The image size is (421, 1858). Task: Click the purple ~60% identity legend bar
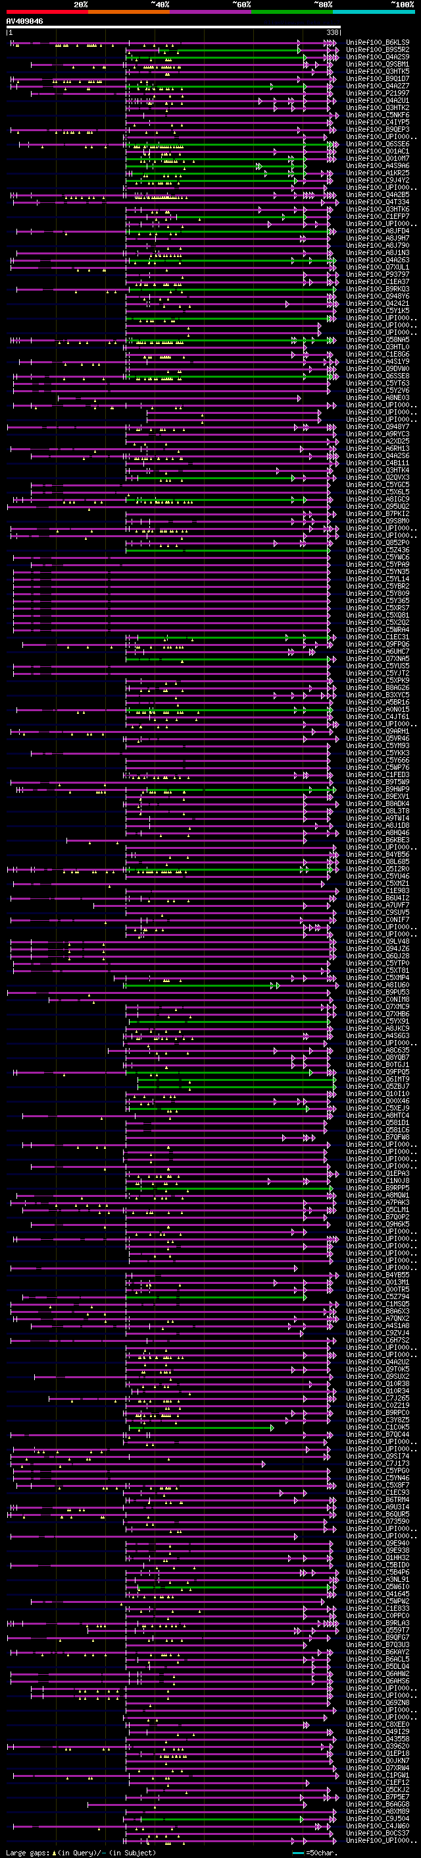[x=211, y=12]
